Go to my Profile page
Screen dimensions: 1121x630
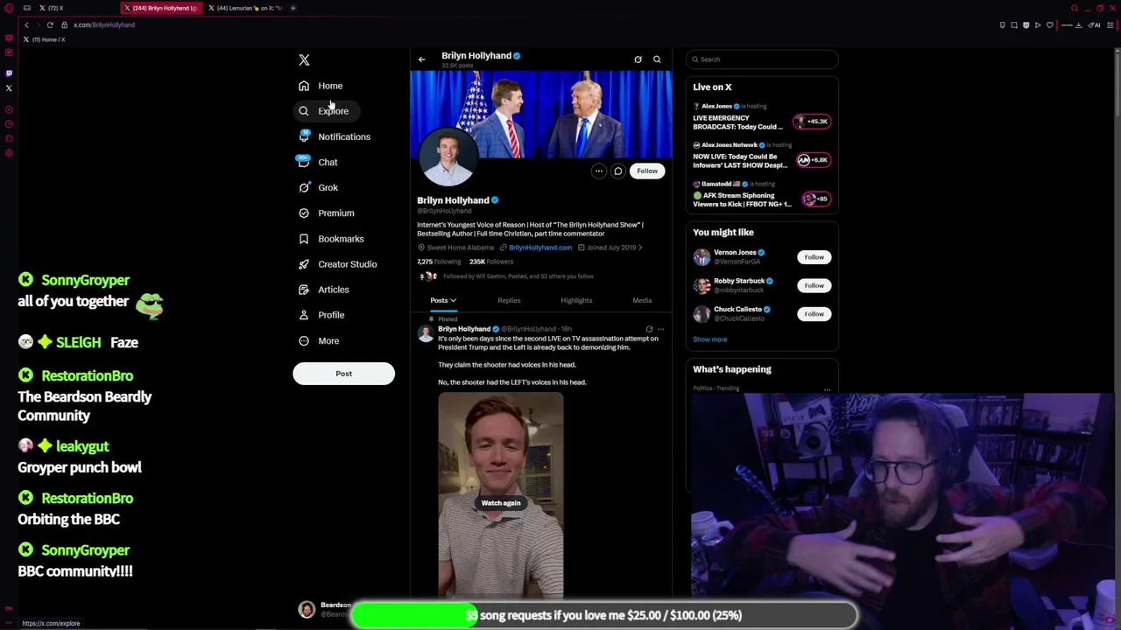321,315
